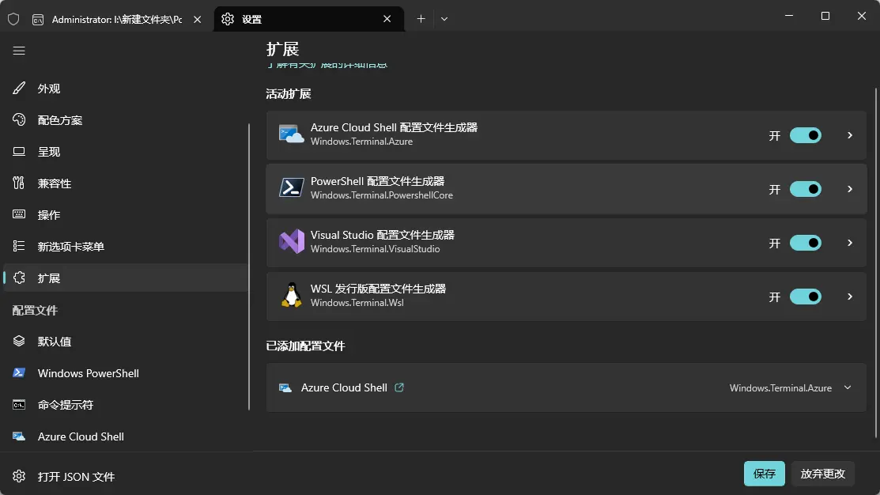Screen dimensions: 880x495
Task: Click the gear icon on 设置 tab
Action: 227,19
